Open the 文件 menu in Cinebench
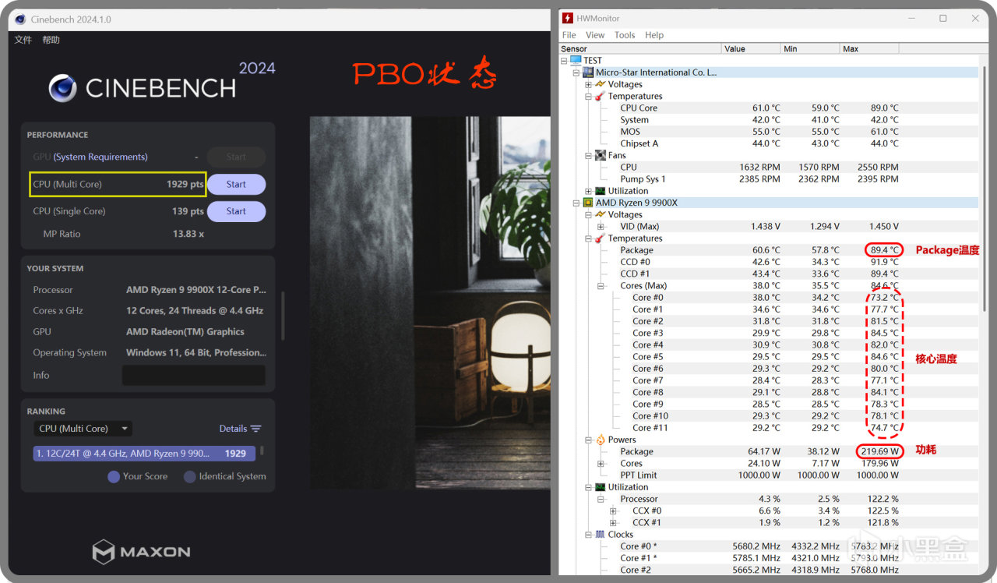Viewport: 997px width, 583px height. (x=23, y=40)
